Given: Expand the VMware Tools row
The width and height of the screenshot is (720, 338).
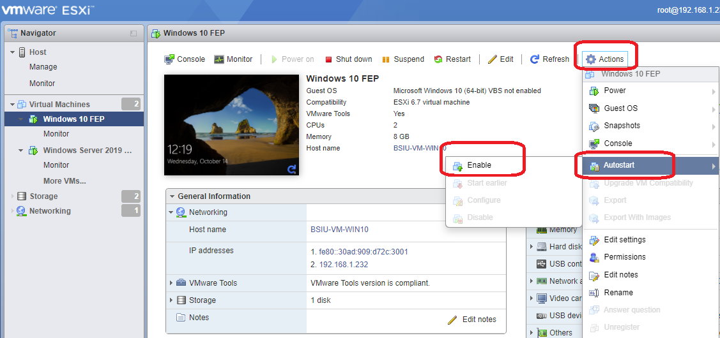Looking at the screenshot, I should coord(171,283).
